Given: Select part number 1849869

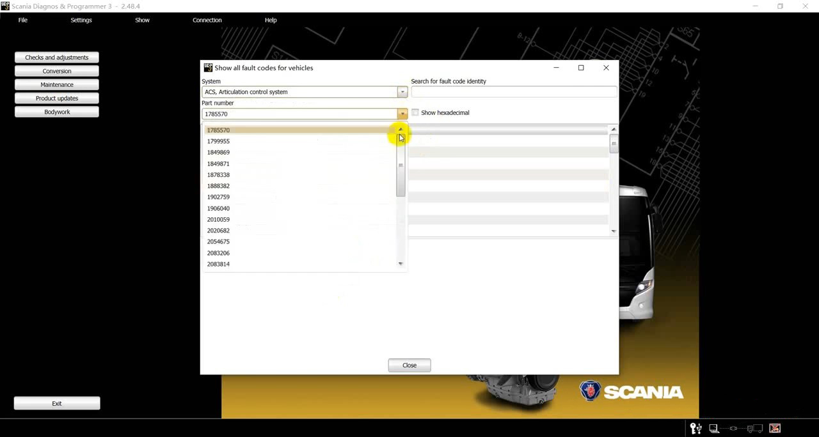Looking at the screenshot, I should tap(300, 153).
